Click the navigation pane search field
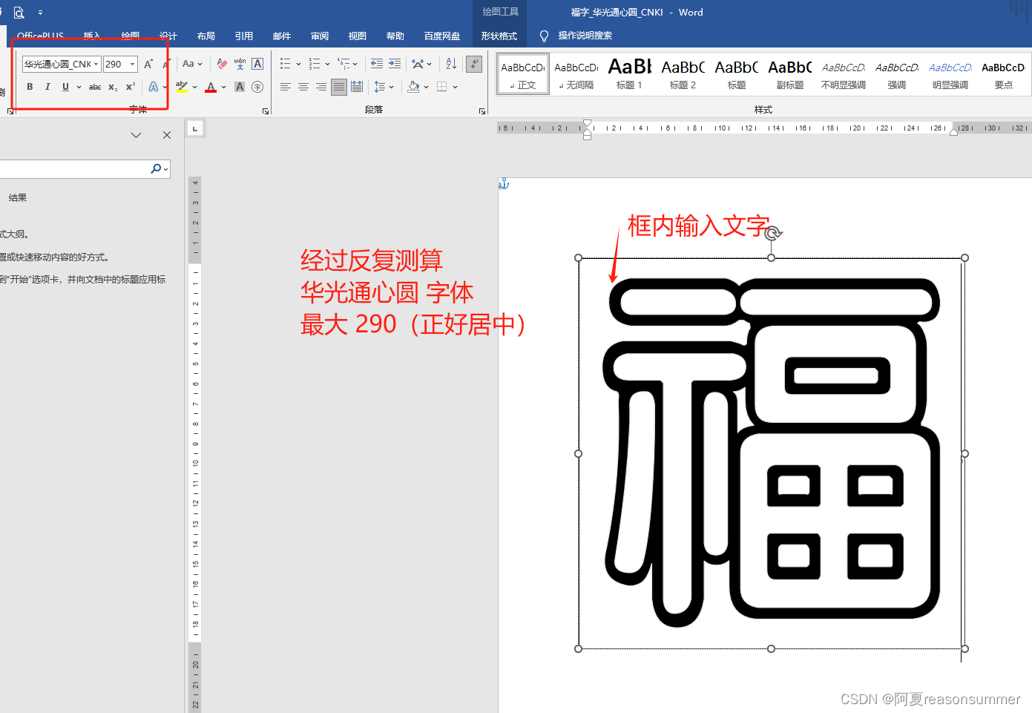The width and height of the screenshot is (1032, 713). coord(74,168)
